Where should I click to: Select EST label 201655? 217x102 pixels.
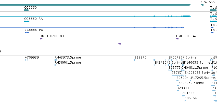pos(188,93)
